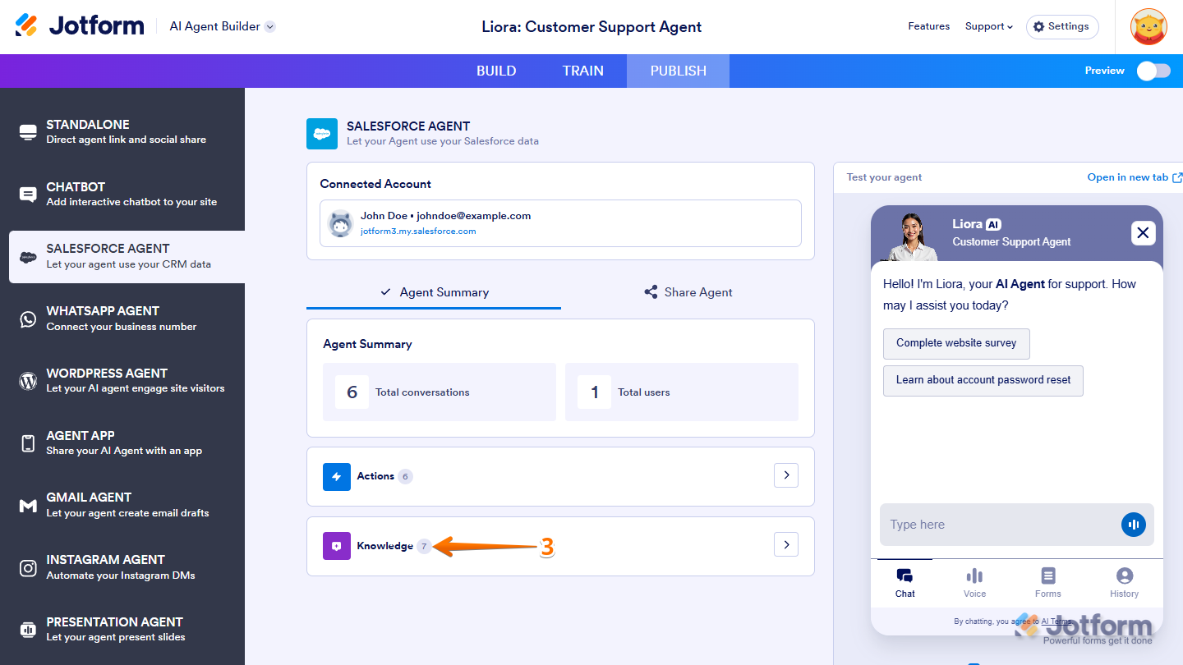
Task: Click the microphone voice input icon
Action: (x=1133, y=525)
